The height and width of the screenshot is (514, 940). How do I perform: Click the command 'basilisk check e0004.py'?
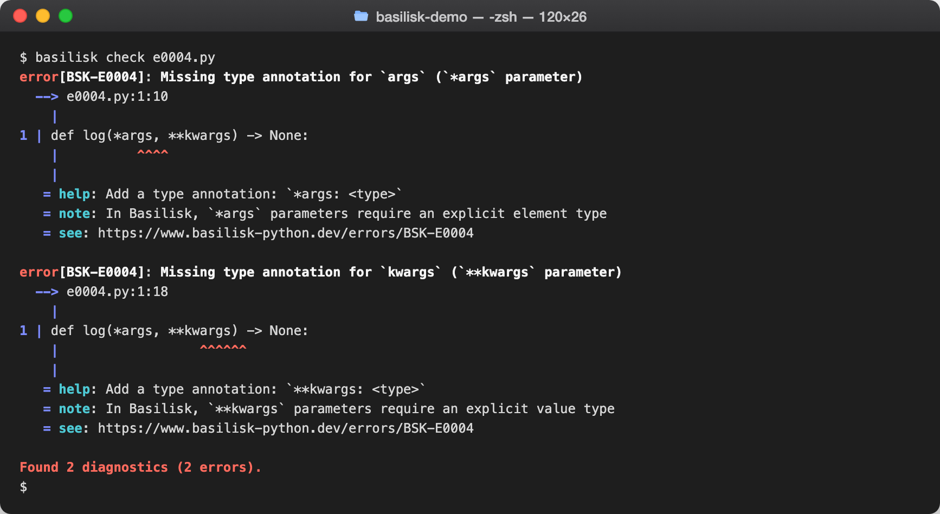coord(125,57)
